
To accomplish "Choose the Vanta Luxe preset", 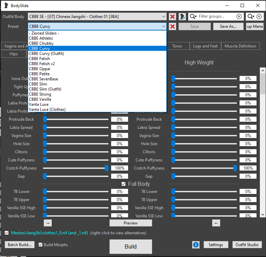I will pyautogui.click(x=97, y=104).
